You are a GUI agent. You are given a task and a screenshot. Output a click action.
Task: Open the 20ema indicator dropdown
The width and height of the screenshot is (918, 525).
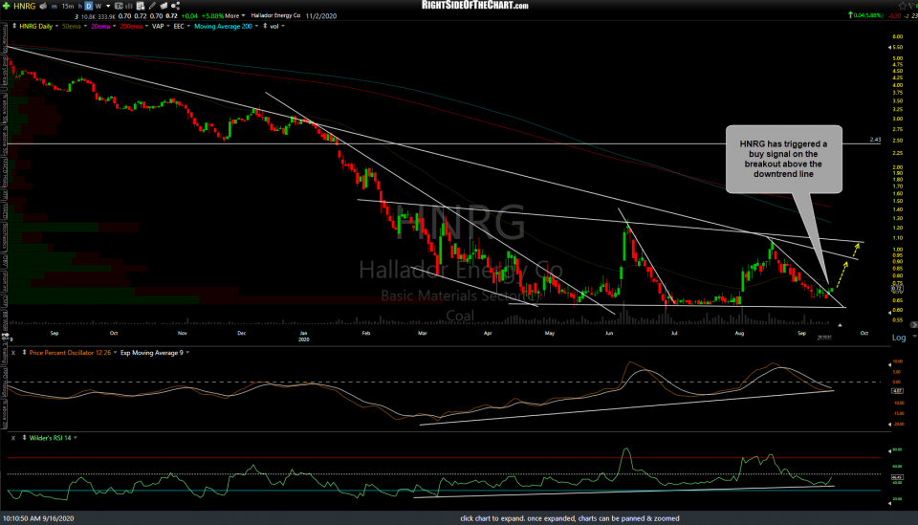point(114,27)
